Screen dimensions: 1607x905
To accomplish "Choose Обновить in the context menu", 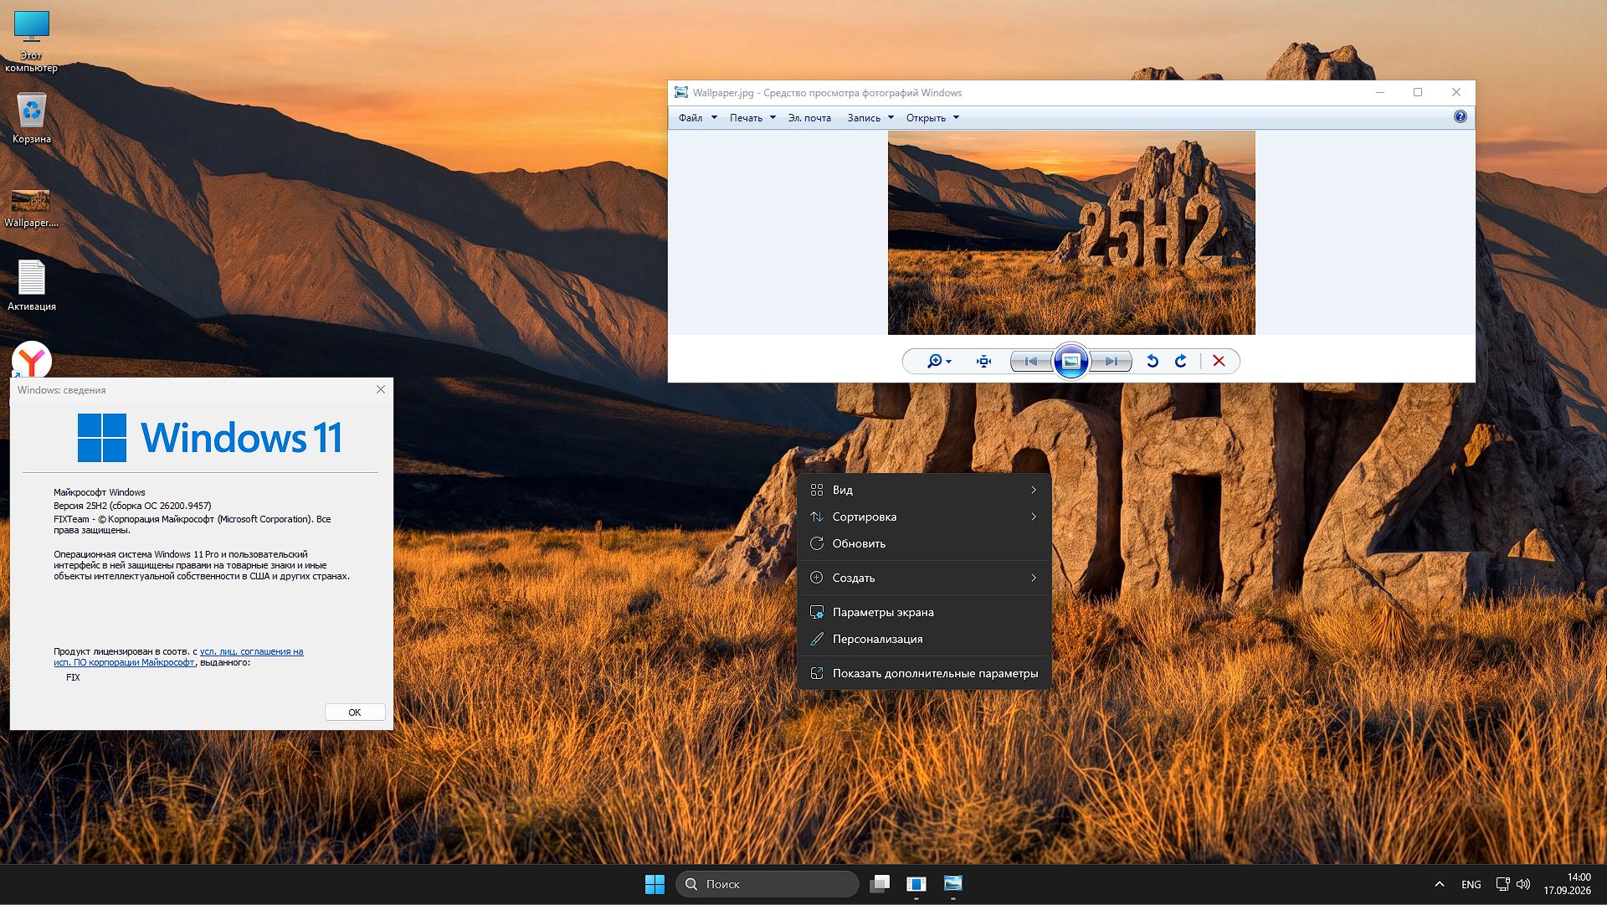I will [924, 543].
